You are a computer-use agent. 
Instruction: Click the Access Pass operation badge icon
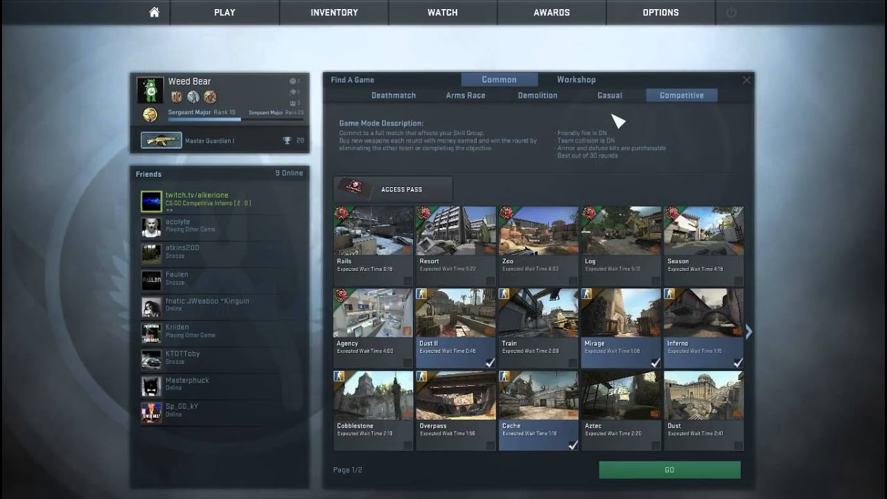[x=355, y=189]
